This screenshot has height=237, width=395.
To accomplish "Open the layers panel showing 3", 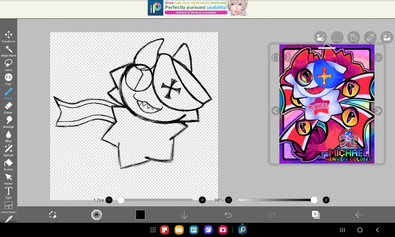I will tap(316, 215).
